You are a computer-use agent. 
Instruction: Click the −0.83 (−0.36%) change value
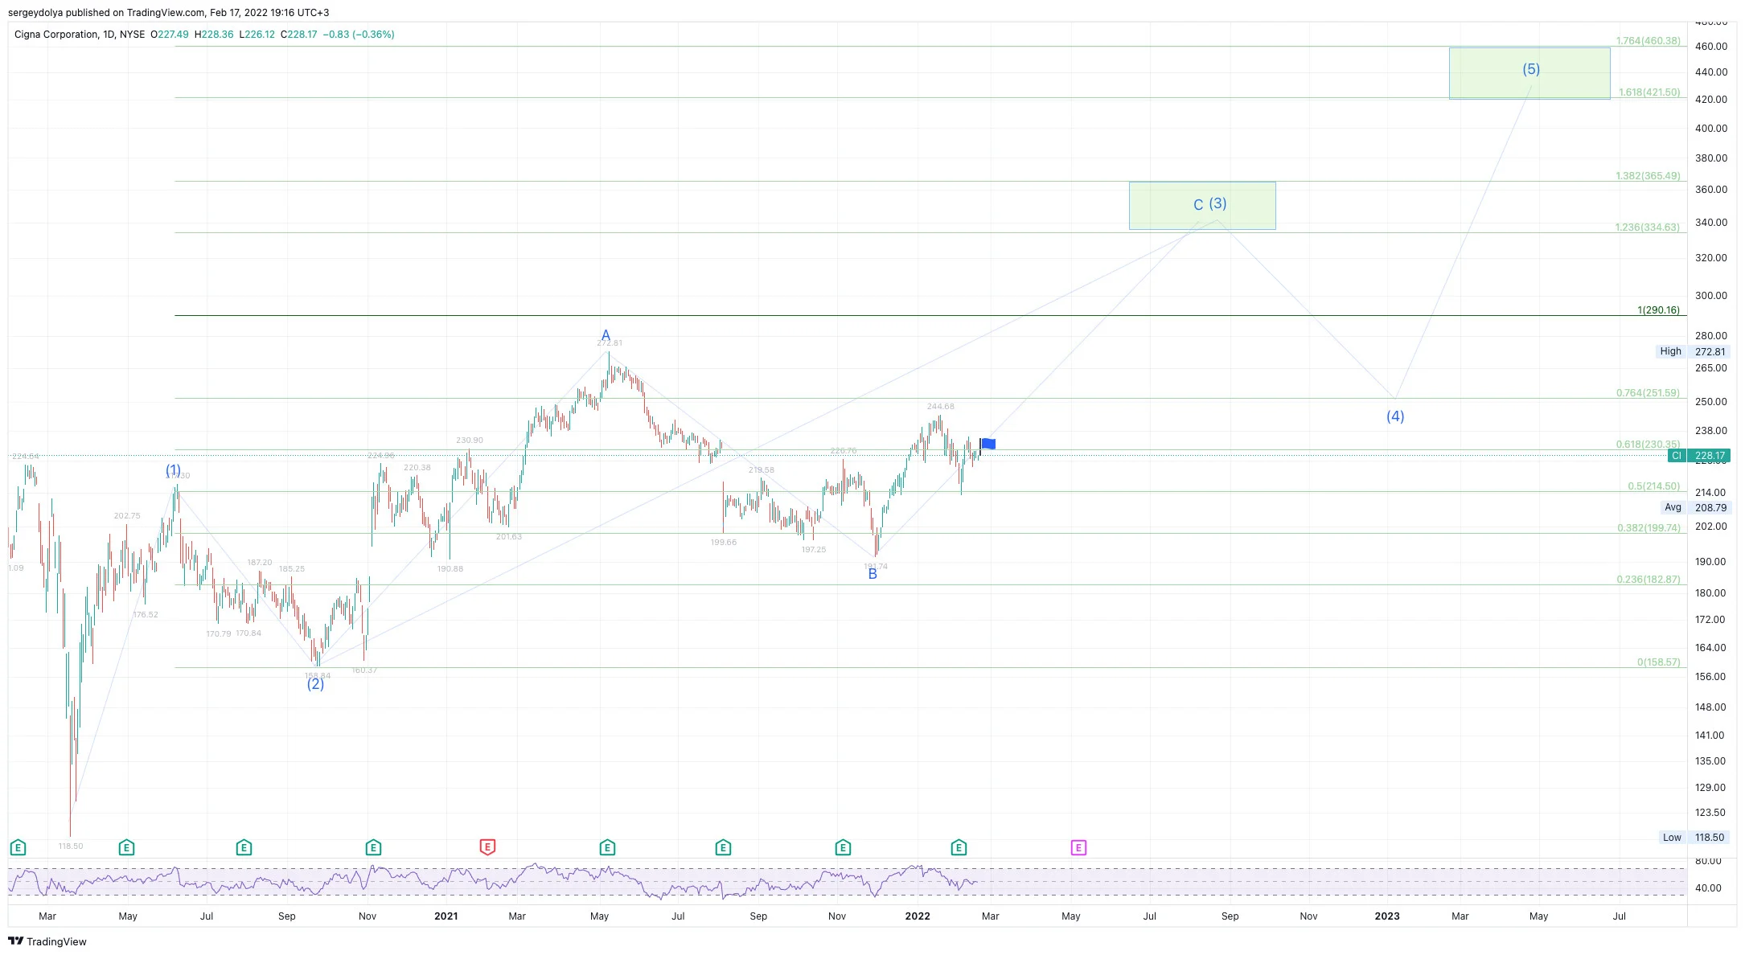[x=359, y=35]
